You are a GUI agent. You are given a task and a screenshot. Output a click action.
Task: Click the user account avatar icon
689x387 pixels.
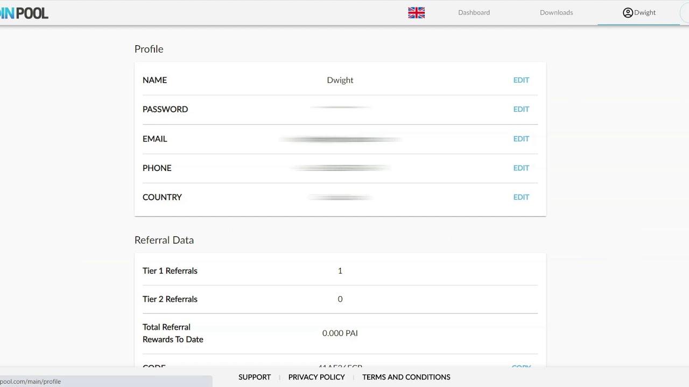coord(628,12)
